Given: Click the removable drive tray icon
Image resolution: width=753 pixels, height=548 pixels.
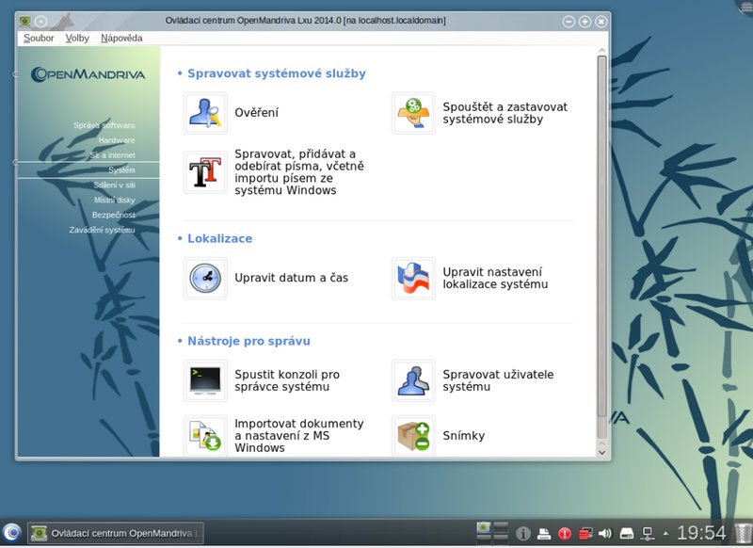Looking at the screenshot, I should (x=627, y=533).
